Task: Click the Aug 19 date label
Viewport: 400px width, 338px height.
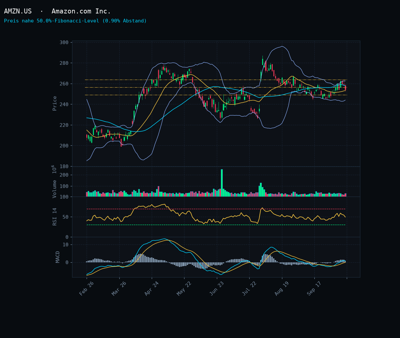Action: 282,288
